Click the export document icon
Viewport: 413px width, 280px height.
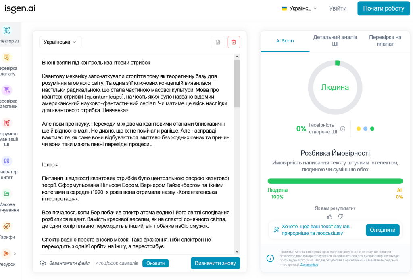pyautogui.click(x=218, y=42)
